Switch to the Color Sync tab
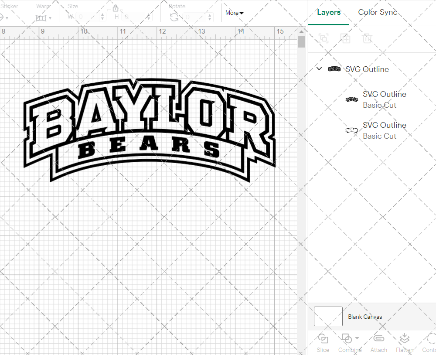This screenshot has height=355, width=436. (x=378, y=12)
